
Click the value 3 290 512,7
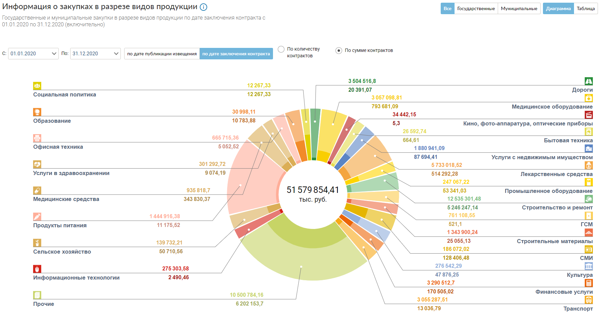441,283
